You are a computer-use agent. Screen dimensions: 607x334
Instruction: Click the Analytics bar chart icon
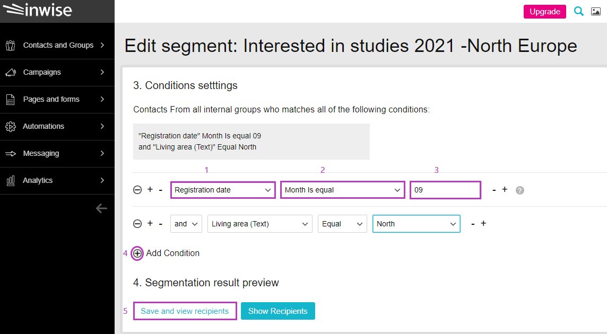(10, 180)
